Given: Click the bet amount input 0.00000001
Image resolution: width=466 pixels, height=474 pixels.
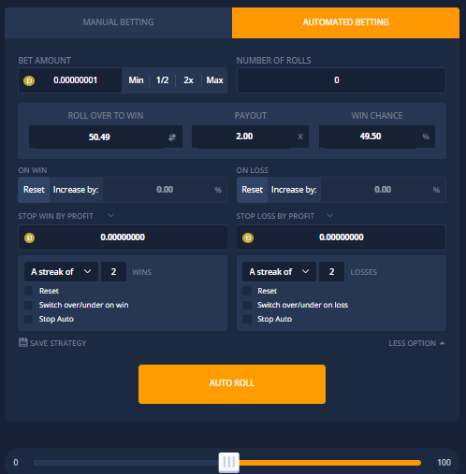Looking at the screenshot, I should pyautogui.click(x=70, y=80).
